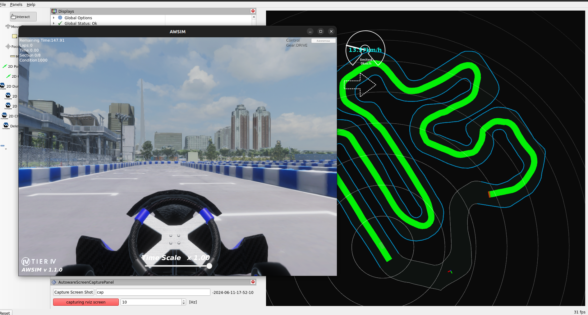
Task: Close the Displays panel
Action: pyautogui.click(x=253, y=11)
